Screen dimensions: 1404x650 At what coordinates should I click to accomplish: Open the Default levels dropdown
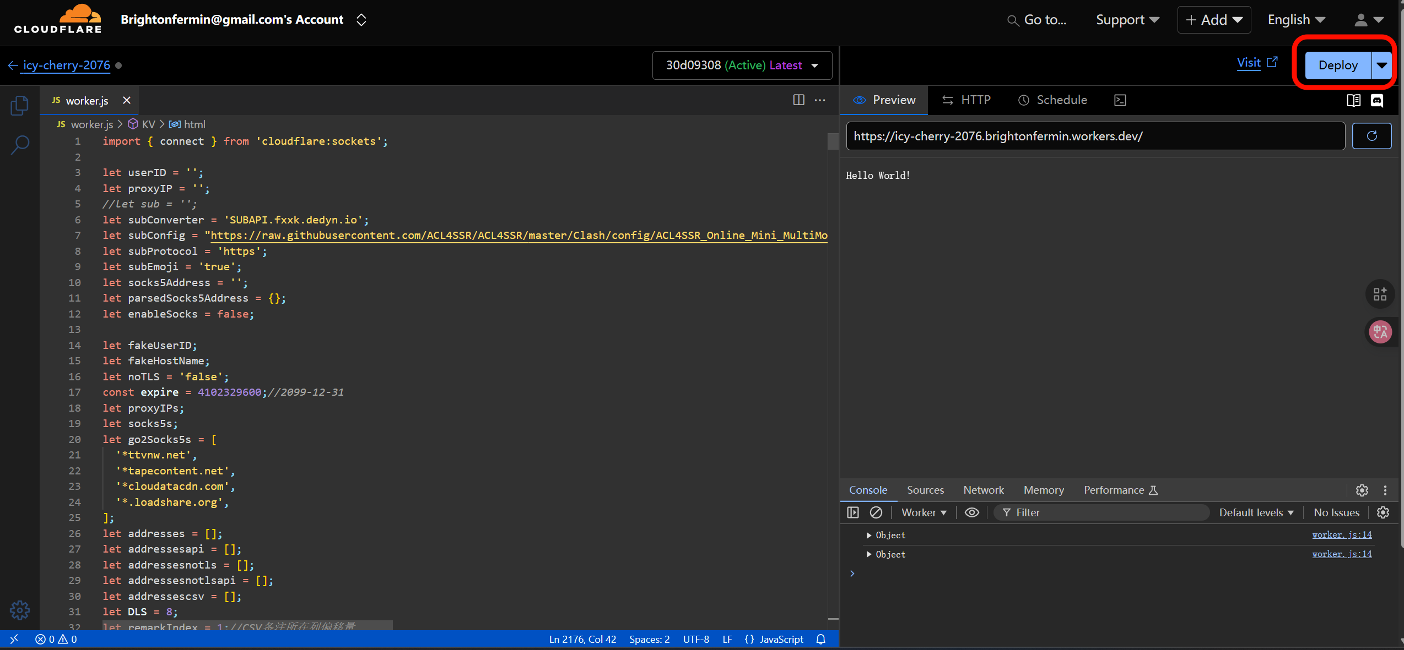coord(1256,513)
